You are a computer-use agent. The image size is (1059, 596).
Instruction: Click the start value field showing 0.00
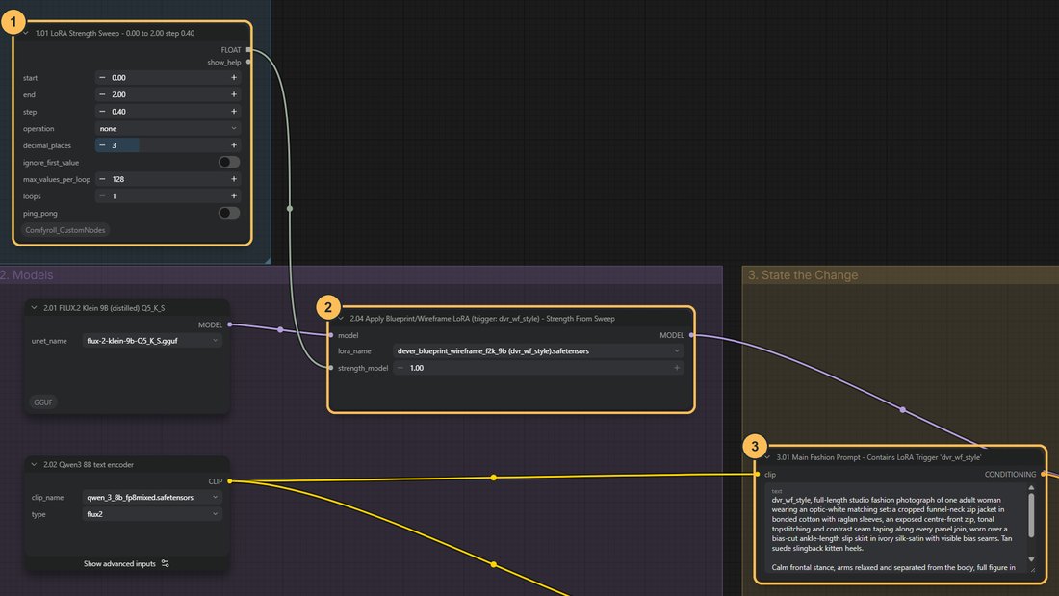pos(168,78)
